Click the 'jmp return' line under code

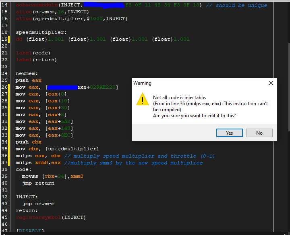click(38, 183)
